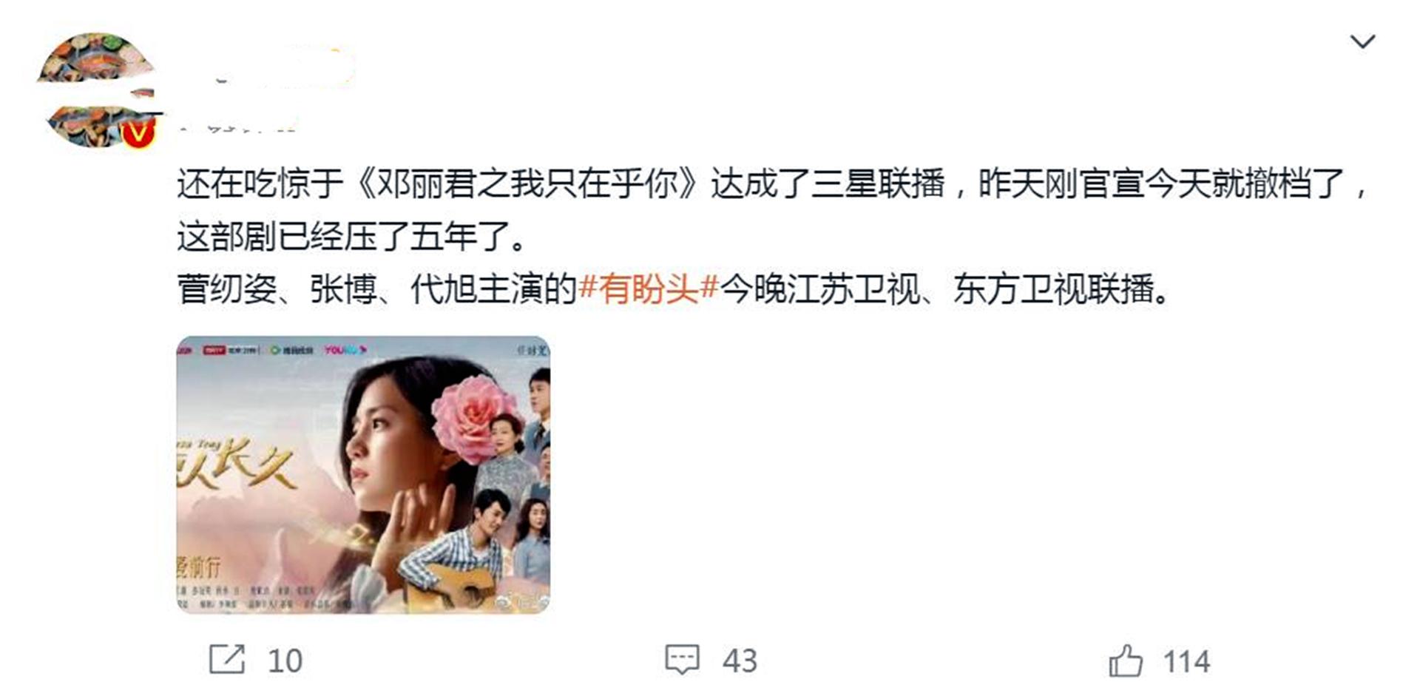The width and height of the screenshot is (1420, 699).
Task: Open the #有盼头# hashtag topic
Action: pyautogui.click(x=649, y=288)
